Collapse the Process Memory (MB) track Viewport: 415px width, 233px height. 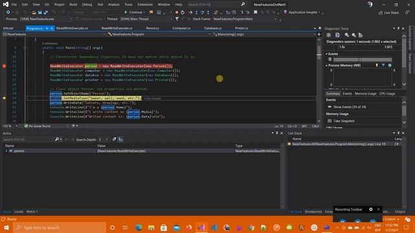click(x=327, y=65)
